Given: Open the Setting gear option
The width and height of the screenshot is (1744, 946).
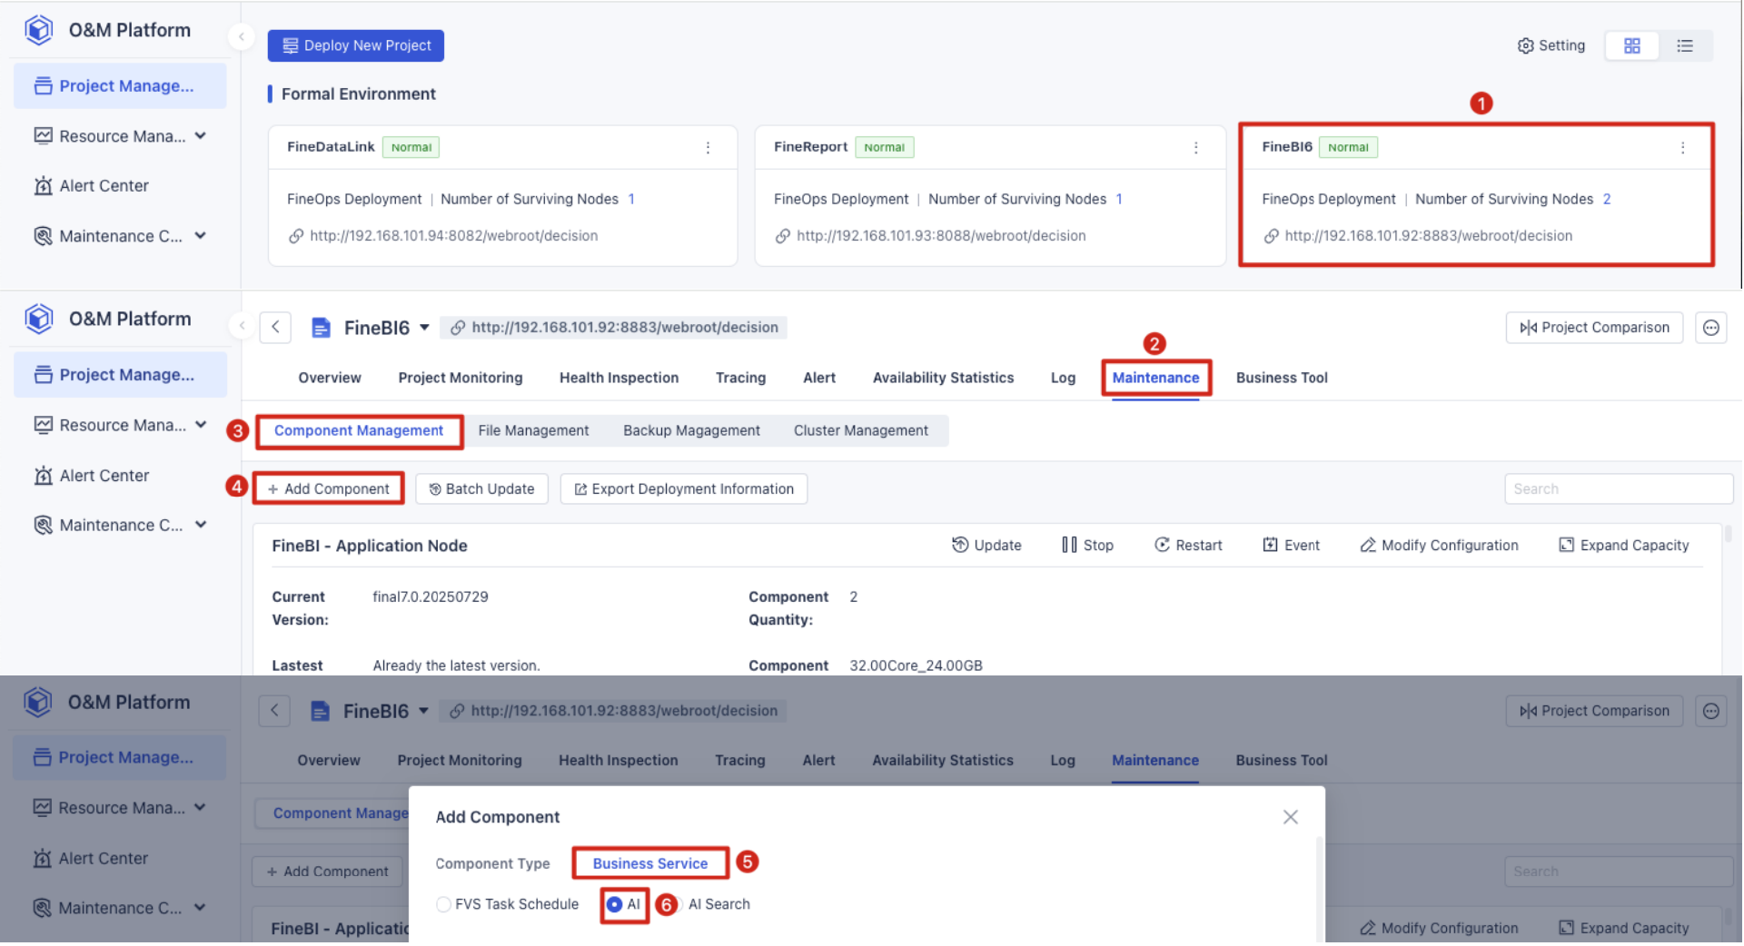Looking at the screenshot, I should (1551, 45).
